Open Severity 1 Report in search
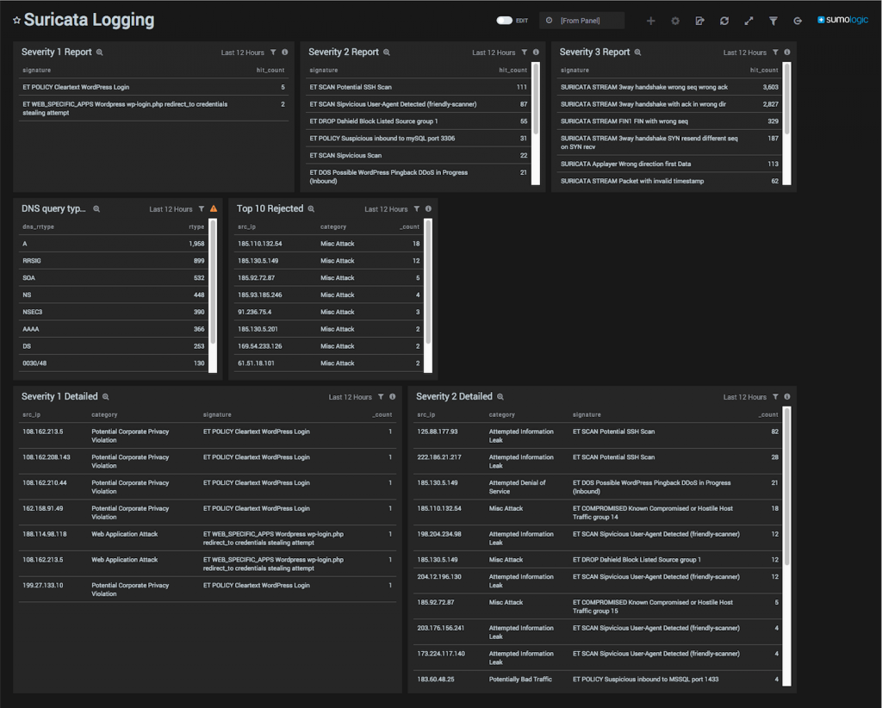882x708 pixels. 100,53
